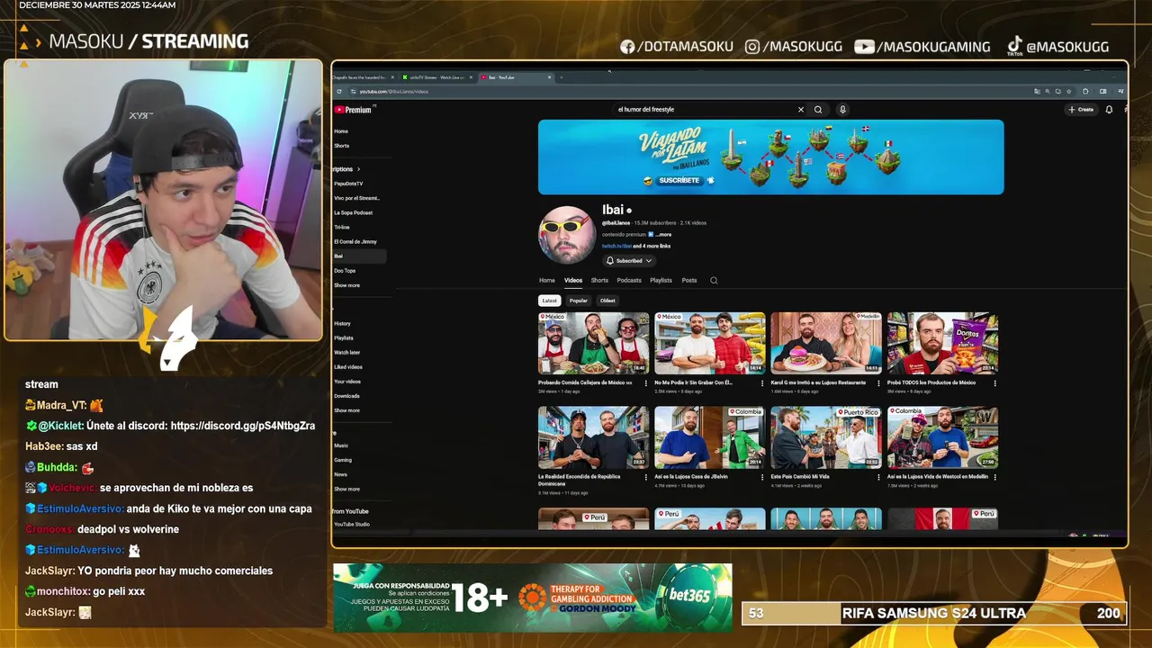
Task: Click the site info icon in the address bar
Action: tap(353, 91)
